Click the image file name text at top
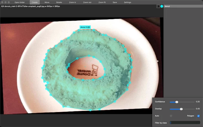Viewport: 203px width, 127px height. (30, 6)
